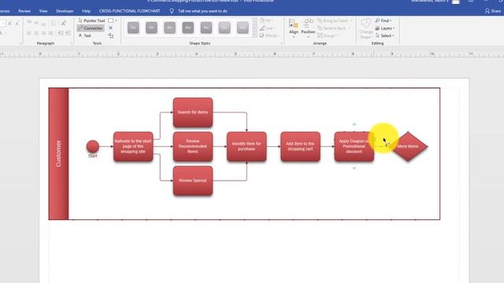Select the Review Recommended Items shape
This screenshot has width=504, height=283.
[193, 146]
